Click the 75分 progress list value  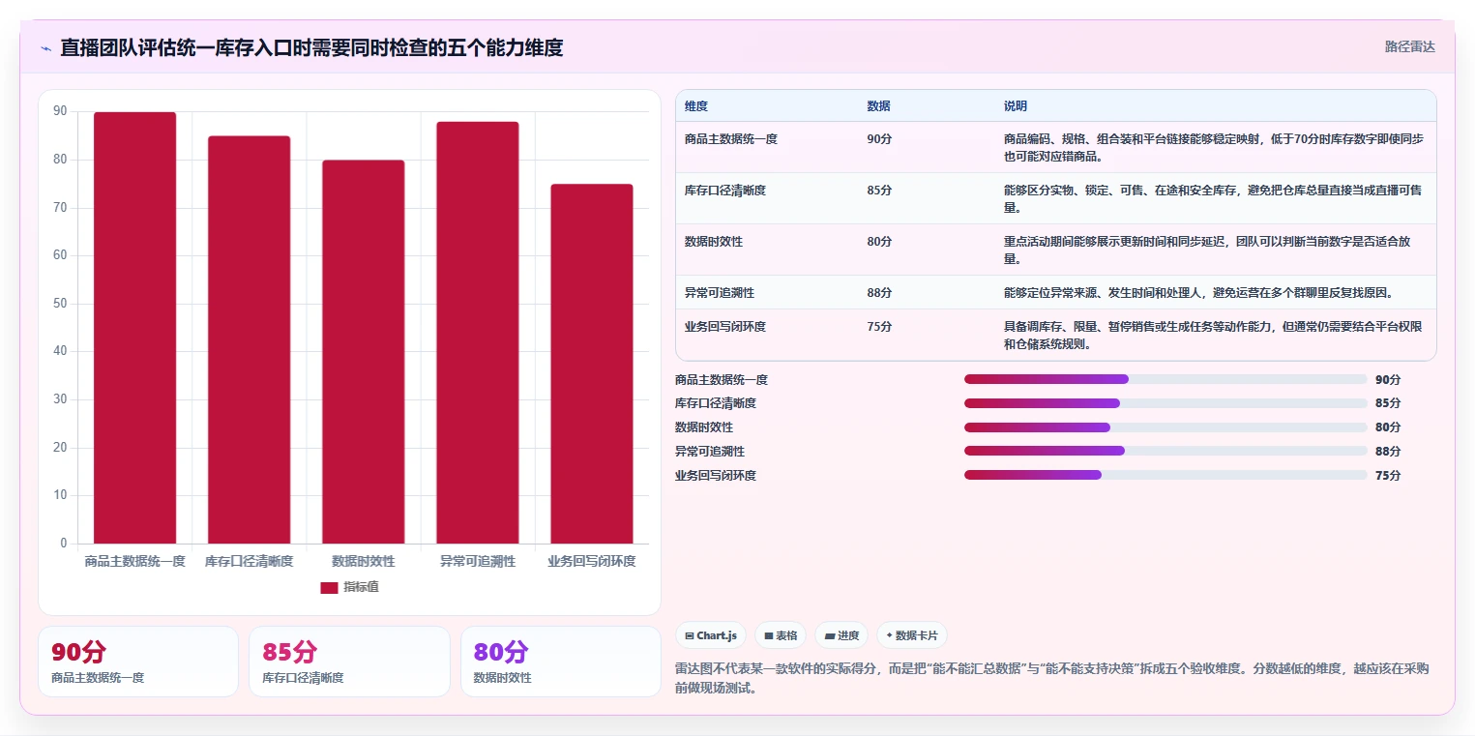point(1388,476)
